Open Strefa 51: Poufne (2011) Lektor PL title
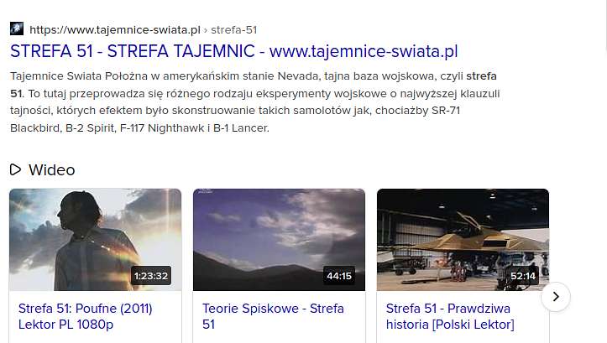607x343 pixels. 85,316
